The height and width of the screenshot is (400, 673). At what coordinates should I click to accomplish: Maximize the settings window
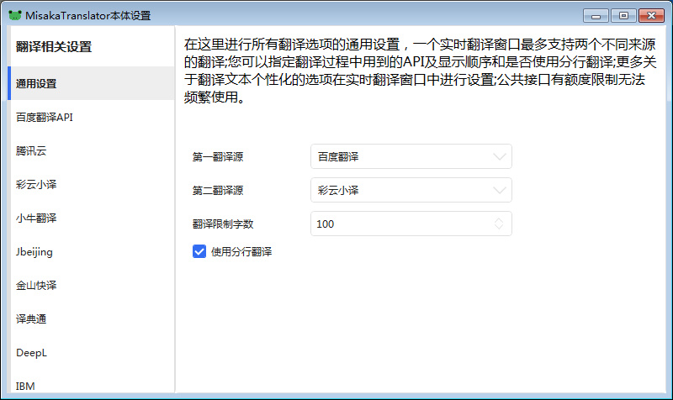[x=623, y=15]
